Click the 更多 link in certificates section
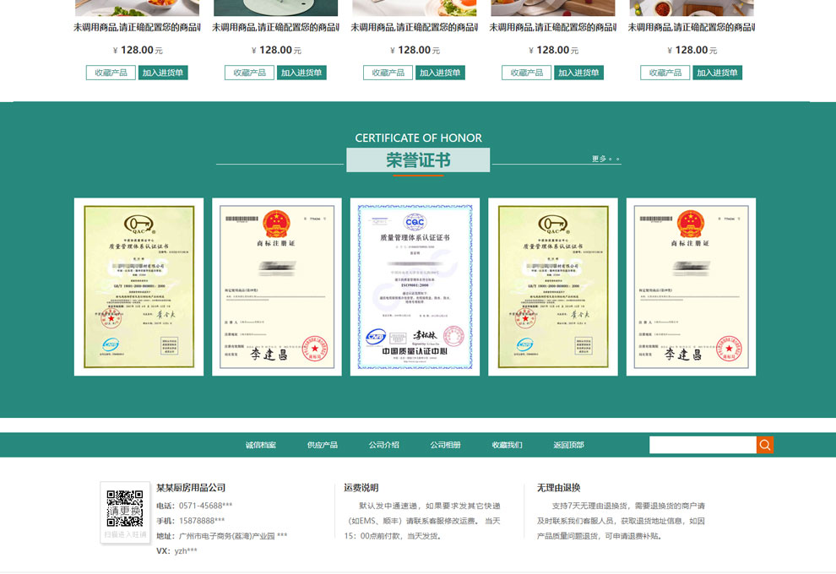Viewport: 836px width, 574px height. coord(606,159)
